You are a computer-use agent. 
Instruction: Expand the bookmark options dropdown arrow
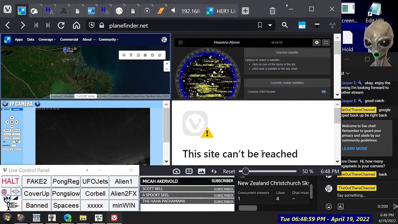[x=270, y=26]
